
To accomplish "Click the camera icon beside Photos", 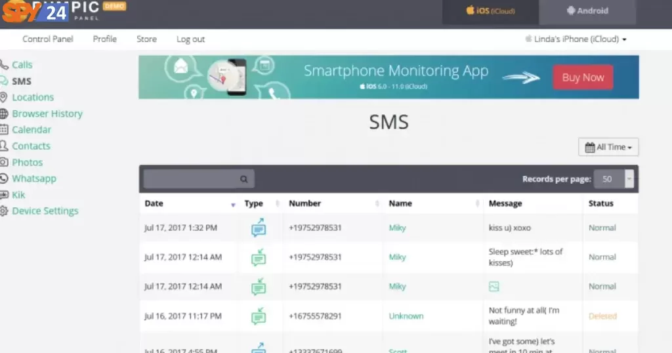I will tap(4, 162).
